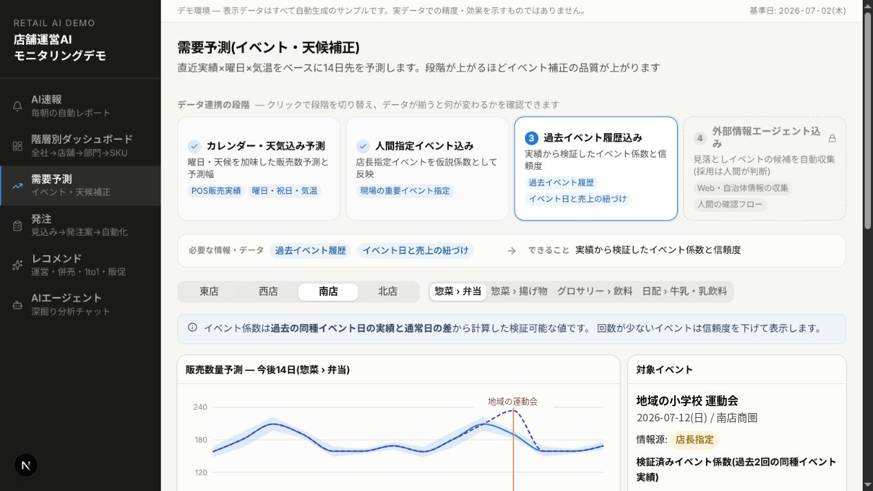873x491 pixels.
Task: Click the 240 y-axis label
Action: (x=200, y=408)
